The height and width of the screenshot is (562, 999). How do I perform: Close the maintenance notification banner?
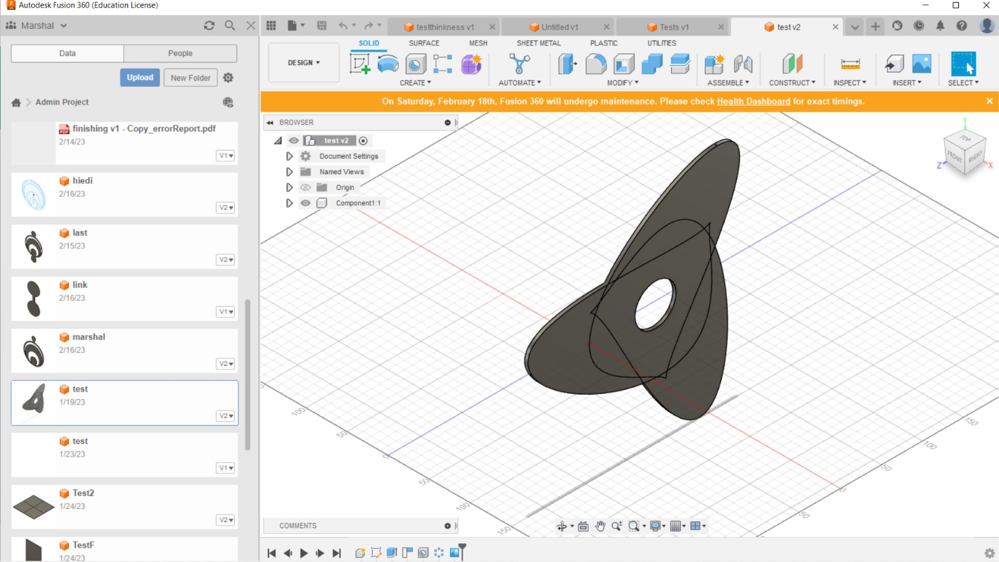[x=990, y=101]
